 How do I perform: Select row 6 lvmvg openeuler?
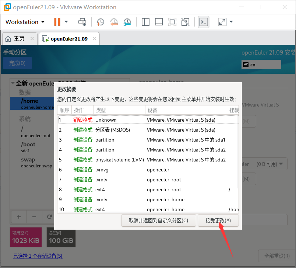pos(148,170)
